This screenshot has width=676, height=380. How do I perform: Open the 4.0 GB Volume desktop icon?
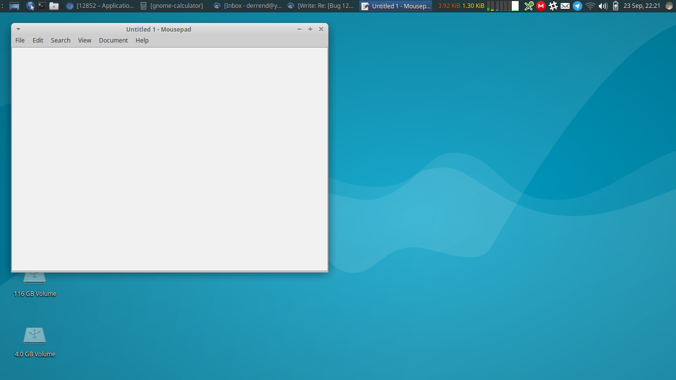click(35, 336)
